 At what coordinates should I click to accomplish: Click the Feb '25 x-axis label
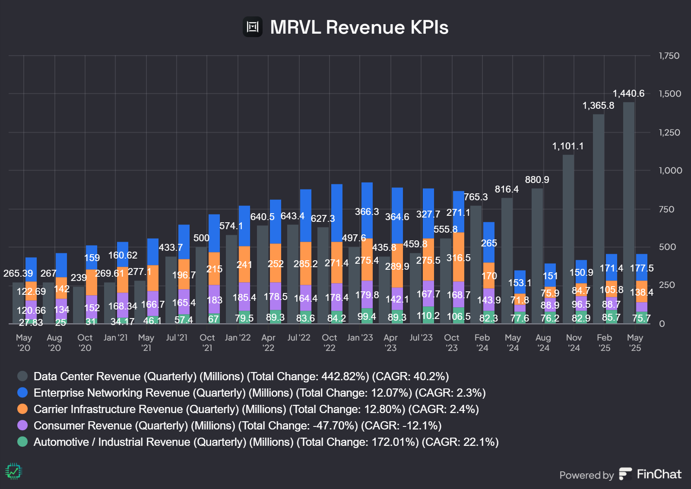(604, 343)
